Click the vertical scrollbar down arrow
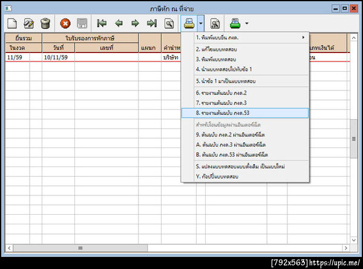 (354, 240)
